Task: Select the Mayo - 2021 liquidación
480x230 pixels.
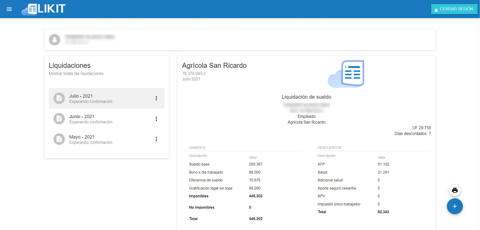Action: pyautogui.click(x=106, y=139)
